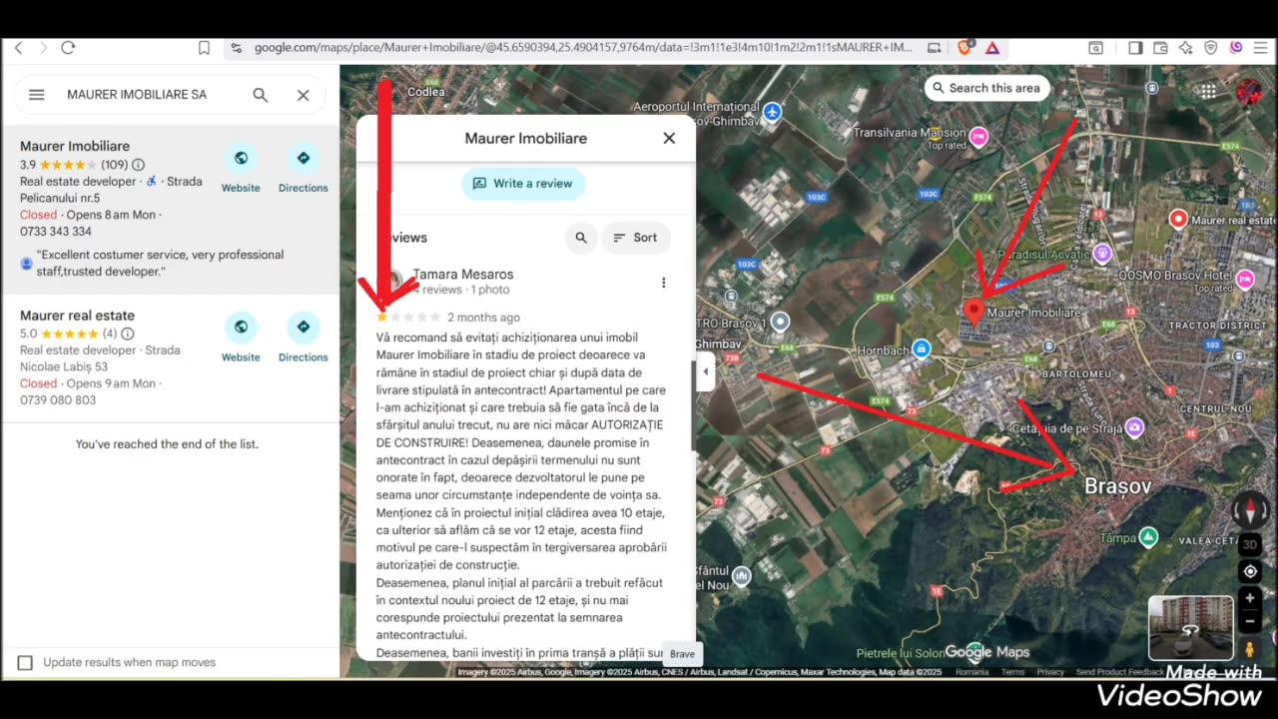Open the Brave Wallet icon

click(1160, 48)
